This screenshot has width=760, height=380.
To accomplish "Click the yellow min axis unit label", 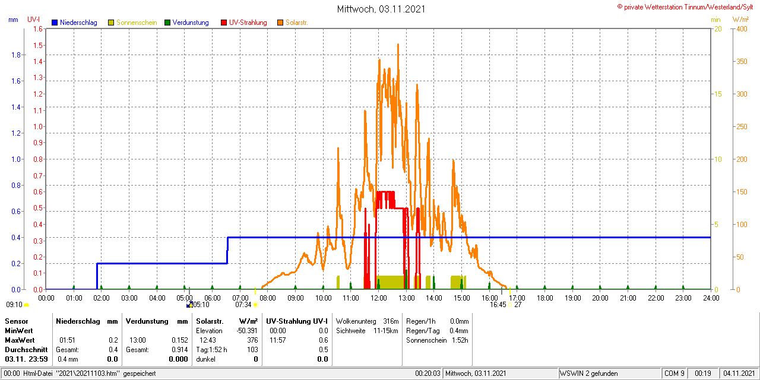I will (x=716, y=20).
